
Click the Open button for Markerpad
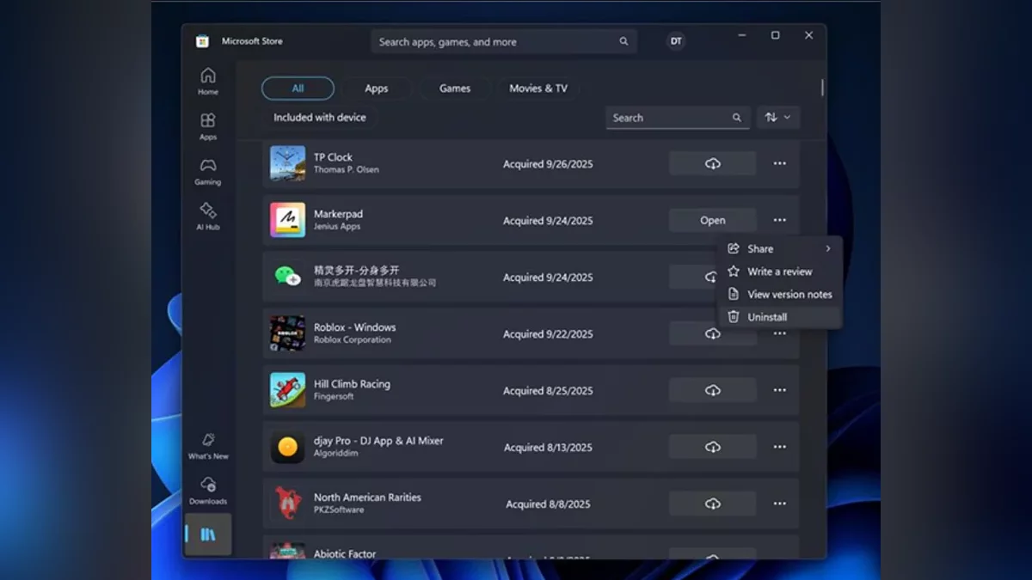[712, 220]
